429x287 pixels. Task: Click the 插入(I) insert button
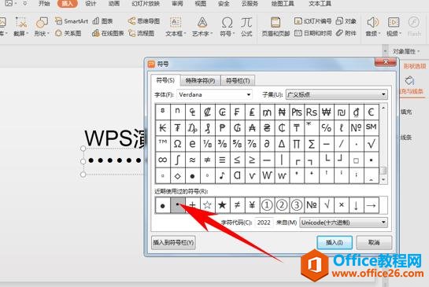335,242
